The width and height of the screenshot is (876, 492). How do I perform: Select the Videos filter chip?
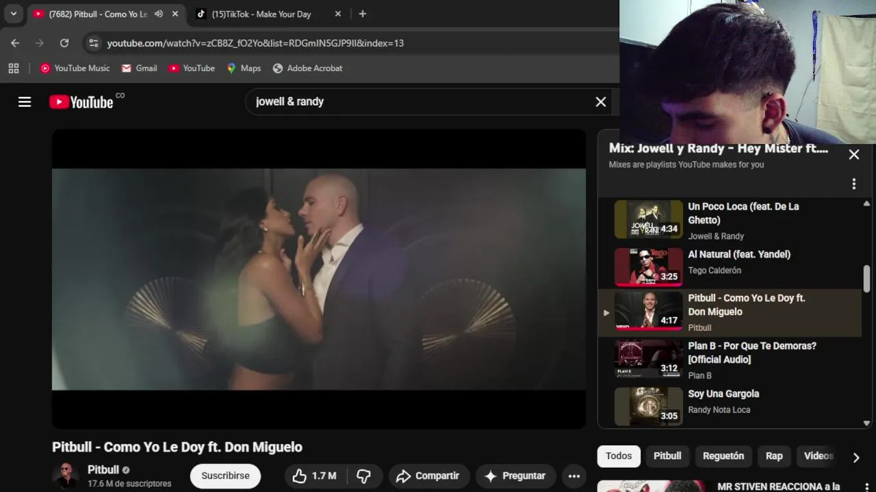point(818,456)
